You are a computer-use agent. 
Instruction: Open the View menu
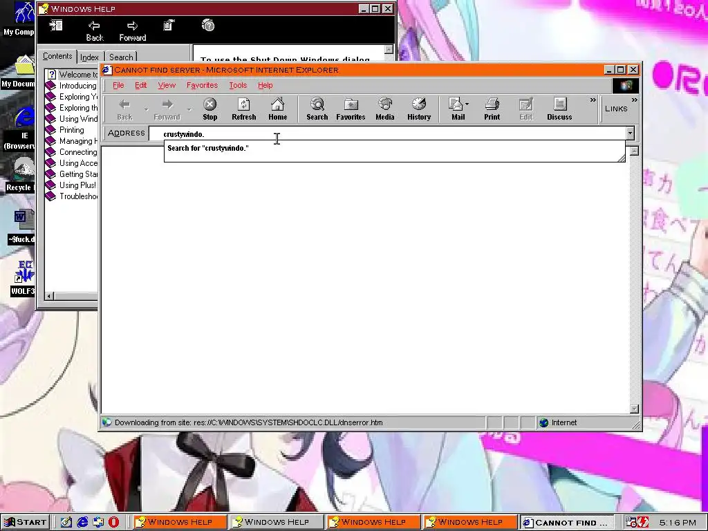click(167, 85)
